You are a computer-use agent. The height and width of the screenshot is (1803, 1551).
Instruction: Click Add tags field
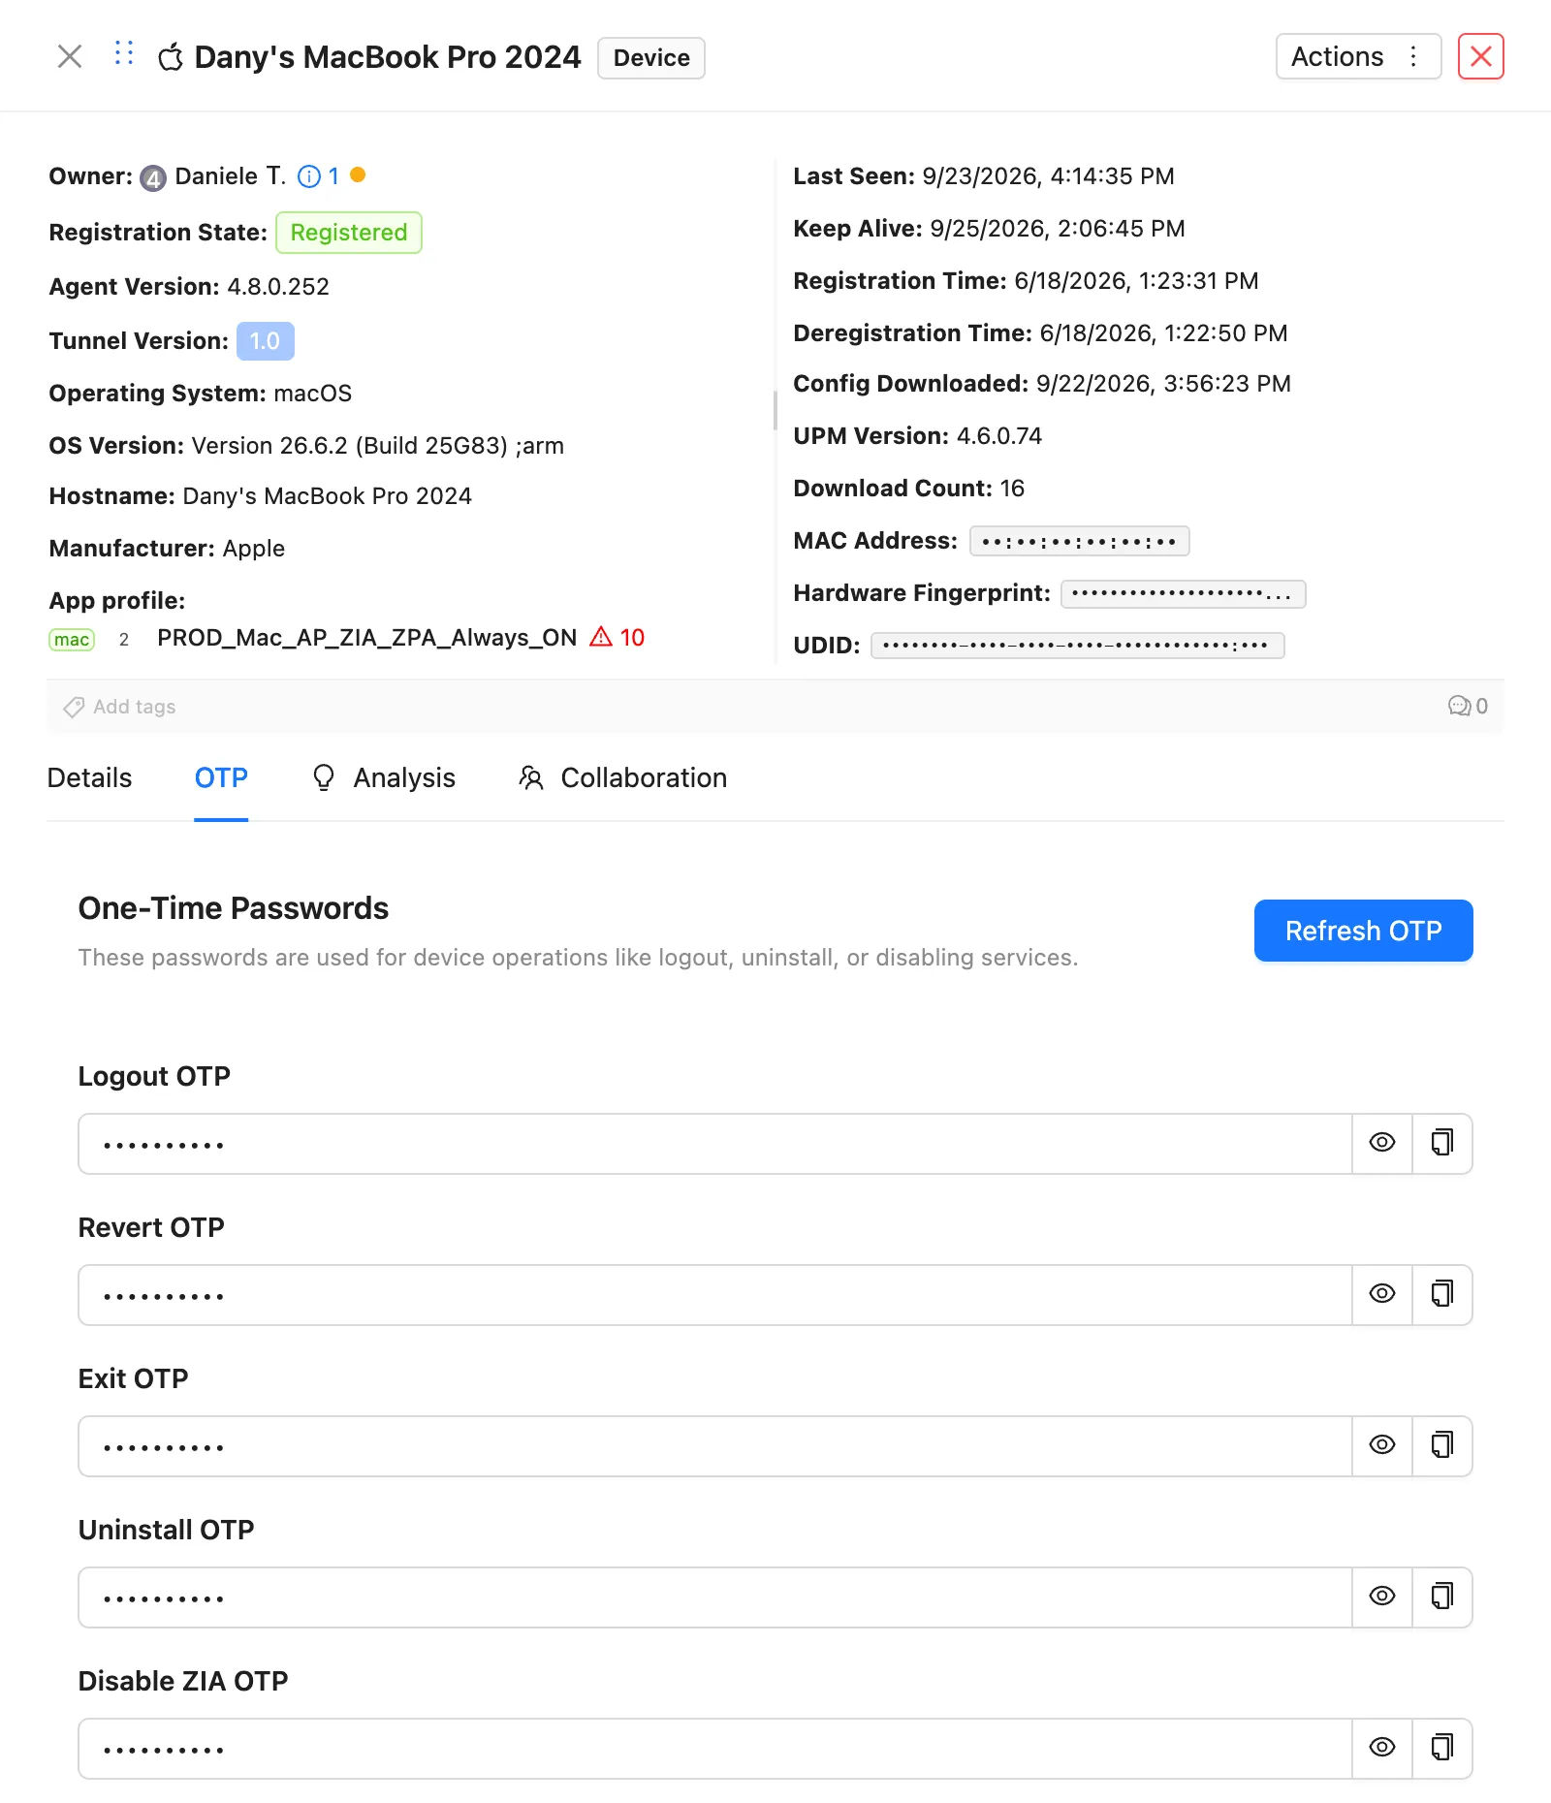[x=120, y=707]
